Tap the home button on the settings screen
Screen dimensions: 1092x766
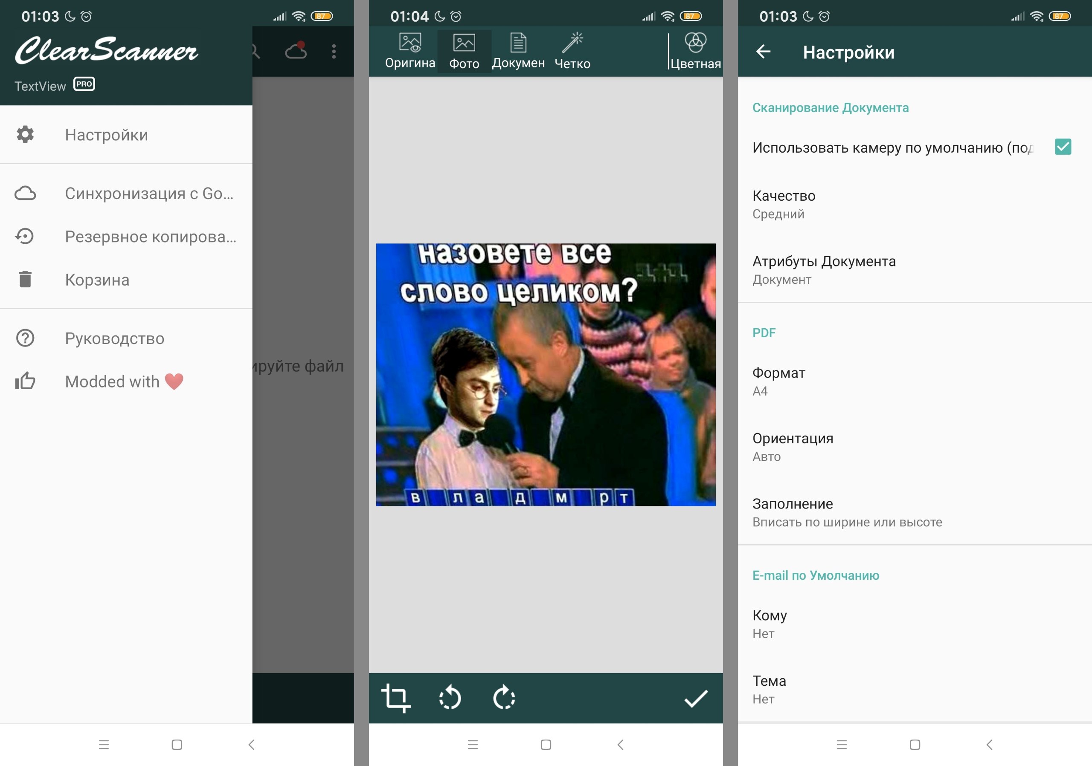(915, 745)
